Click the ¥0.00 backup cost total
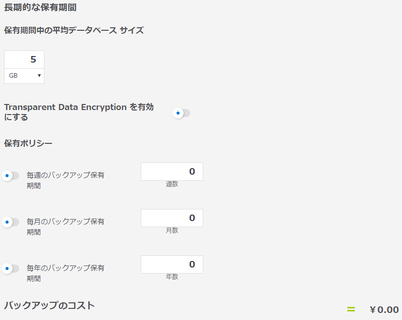Image resolution: width=402 pixels, height=320 pixels. (384, 310)
